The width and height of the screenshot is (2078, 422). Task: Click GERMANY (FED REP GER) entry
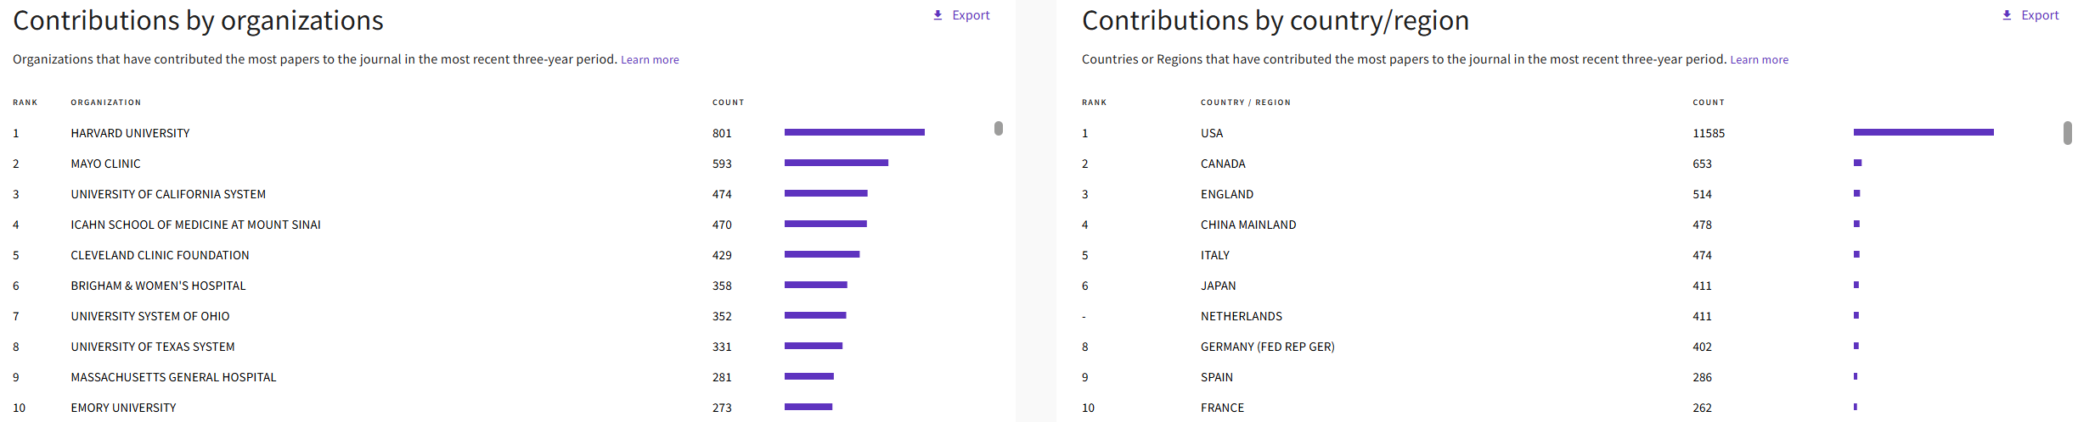(1267, 347)
